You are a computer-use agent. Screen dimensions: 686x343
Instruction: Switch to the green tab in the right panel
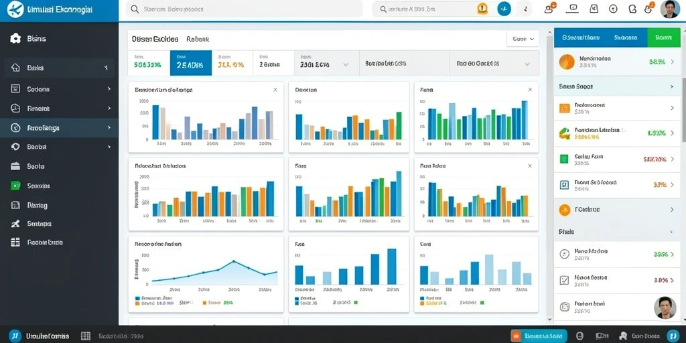tap(663, 38)
